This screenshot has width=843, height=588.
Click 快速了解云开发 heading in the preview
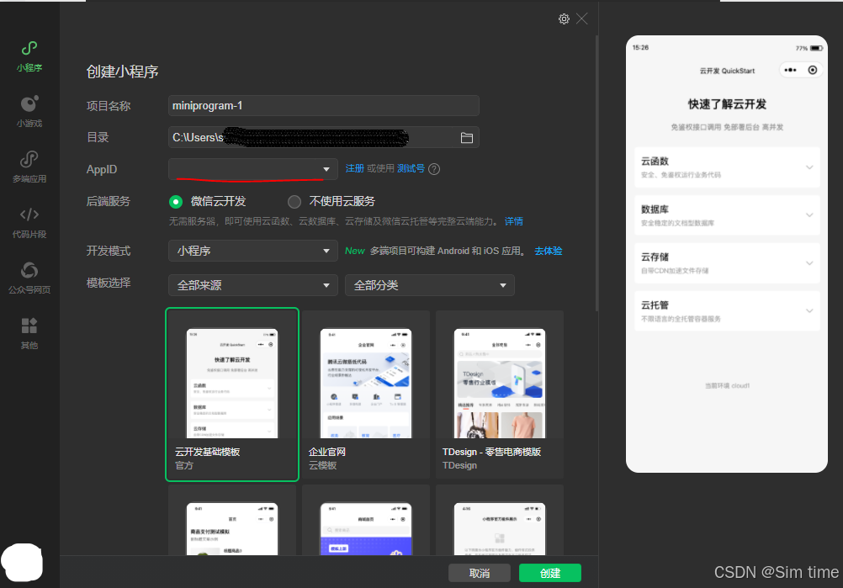click(x=727, y=104)
